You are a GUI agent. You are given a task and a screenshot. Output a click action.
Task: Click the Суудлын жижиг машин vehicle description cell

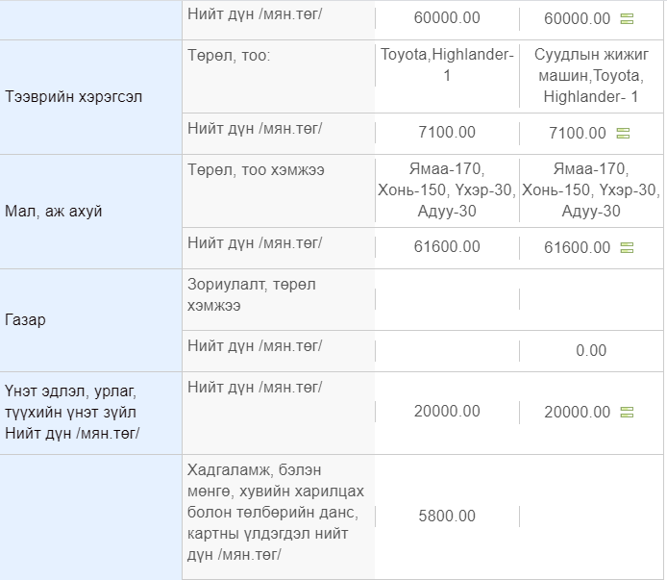(x=591, y=76)
